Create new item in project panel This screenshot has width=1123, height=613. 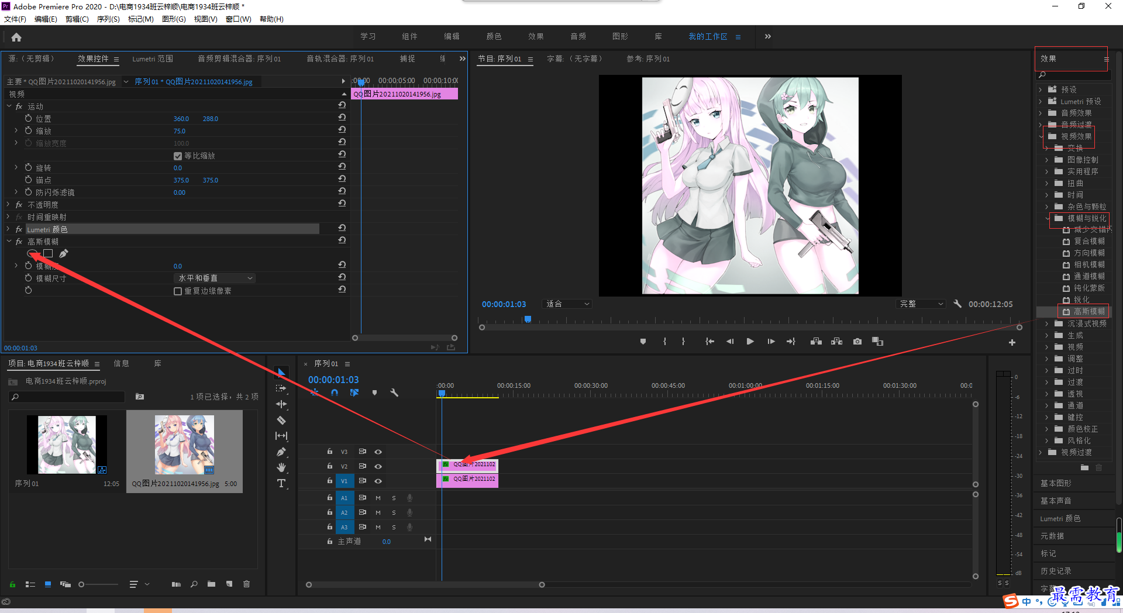[229, 584]
